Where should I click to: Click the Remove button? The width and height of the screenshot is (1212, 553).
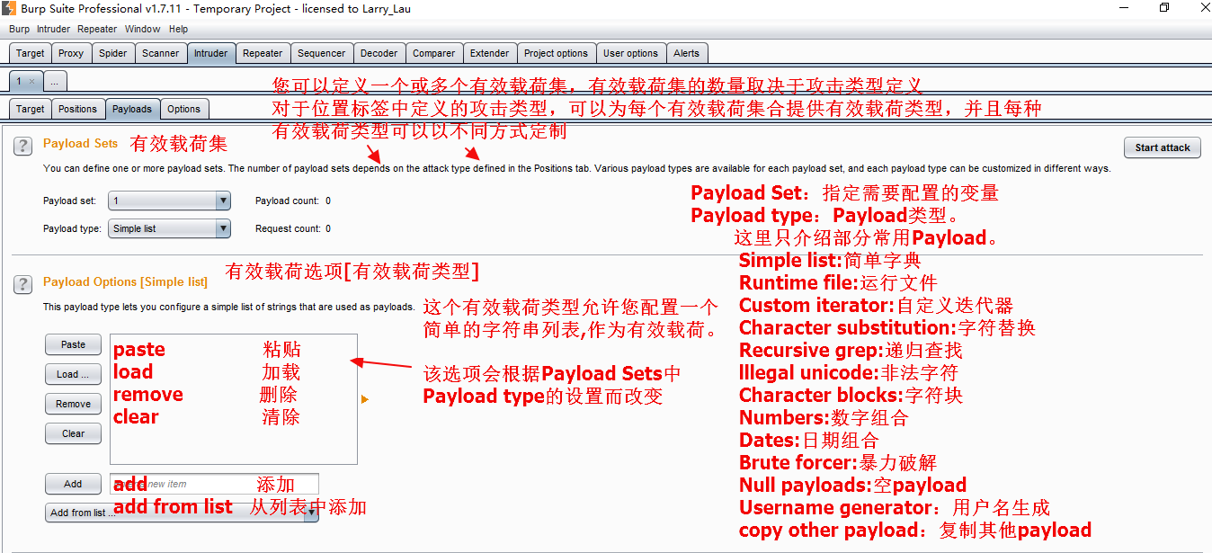(x=73, y=404)
